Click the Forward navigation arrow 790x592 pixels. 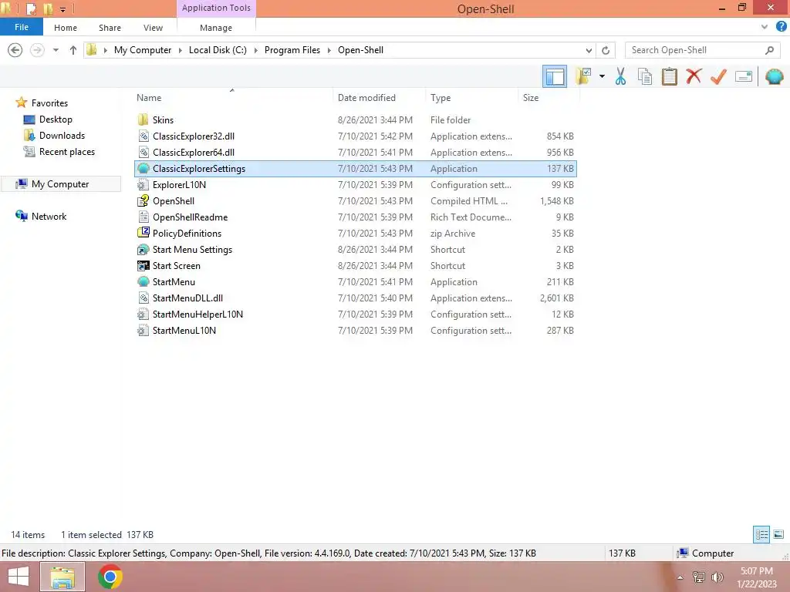coord(37,50)
